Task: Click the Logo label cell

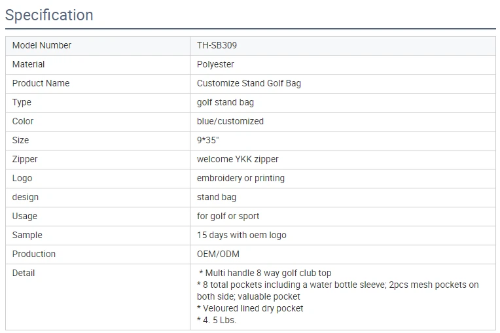Action: (22, 179)
